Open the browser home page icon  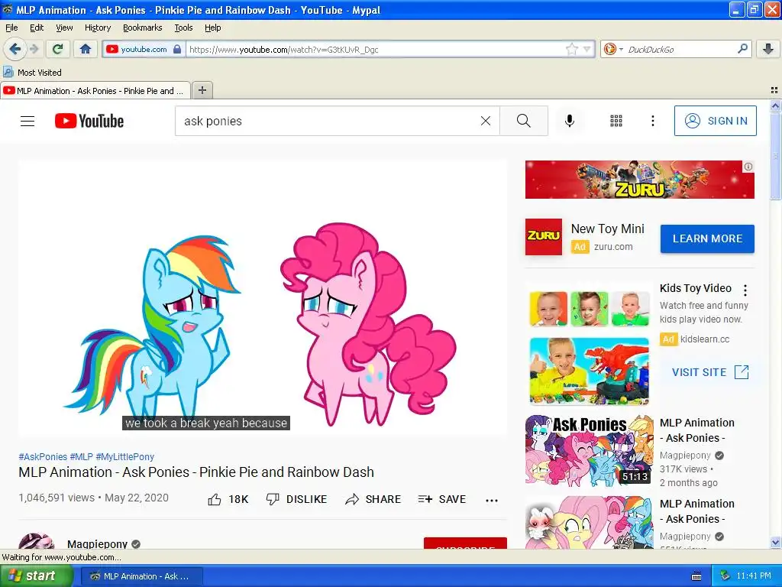click(86, 49)
